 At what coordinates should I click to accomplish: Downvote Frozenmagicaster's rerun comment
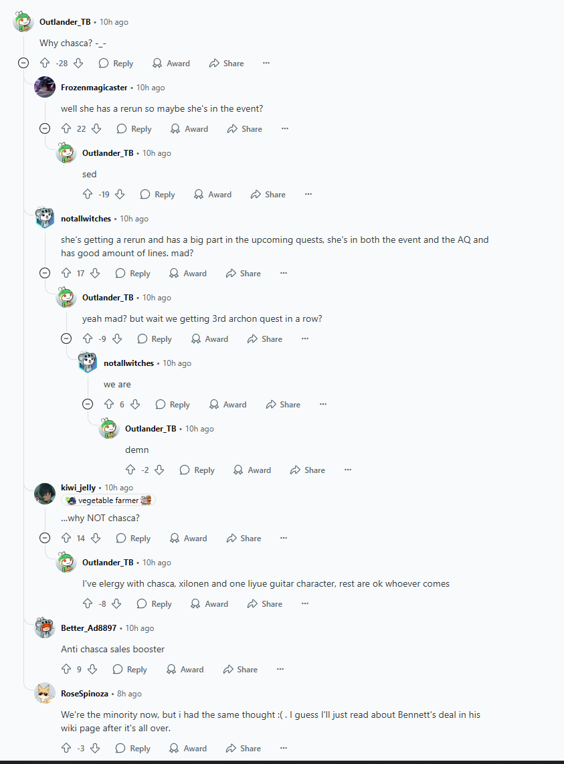pos(96,128)
